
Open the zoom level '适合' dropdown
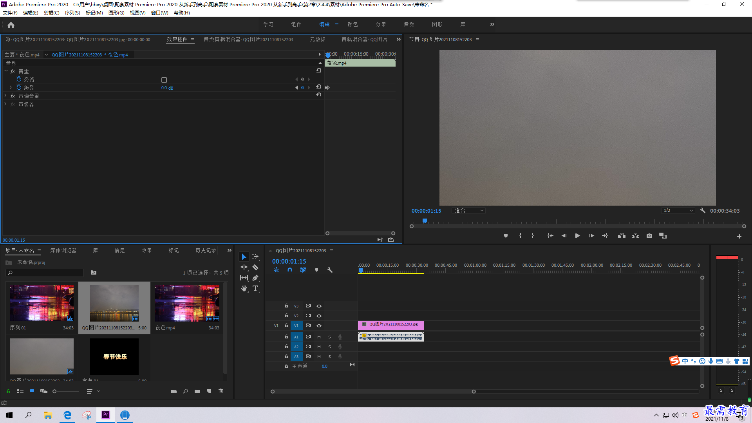point(469,211)
